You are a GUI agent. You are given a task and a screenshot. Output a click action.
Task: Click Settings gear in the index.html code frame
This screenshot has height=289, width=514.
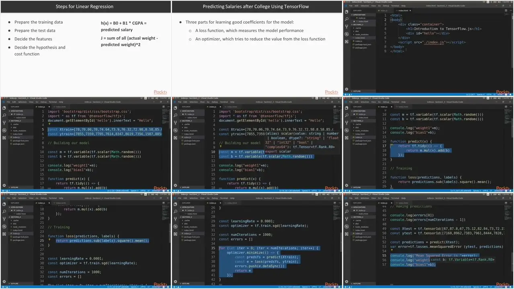tap(347, 89)
